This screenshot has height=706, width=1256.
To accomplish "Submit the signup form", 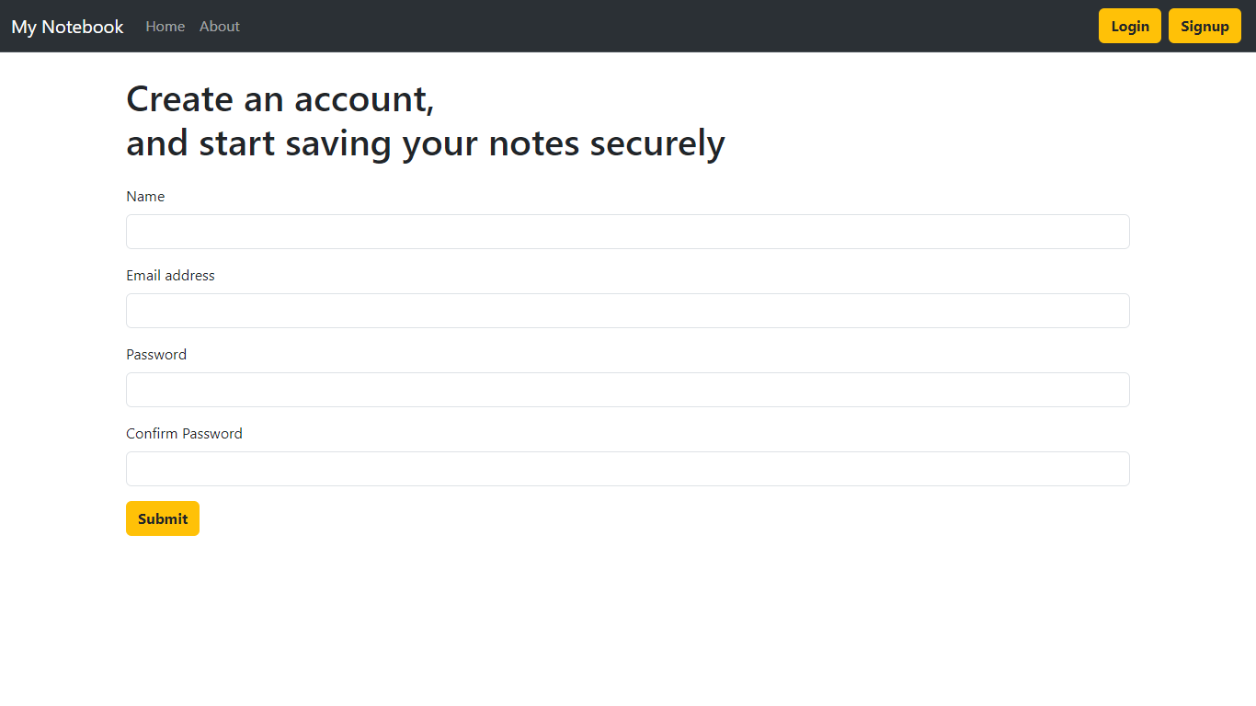I will [163, 518].
